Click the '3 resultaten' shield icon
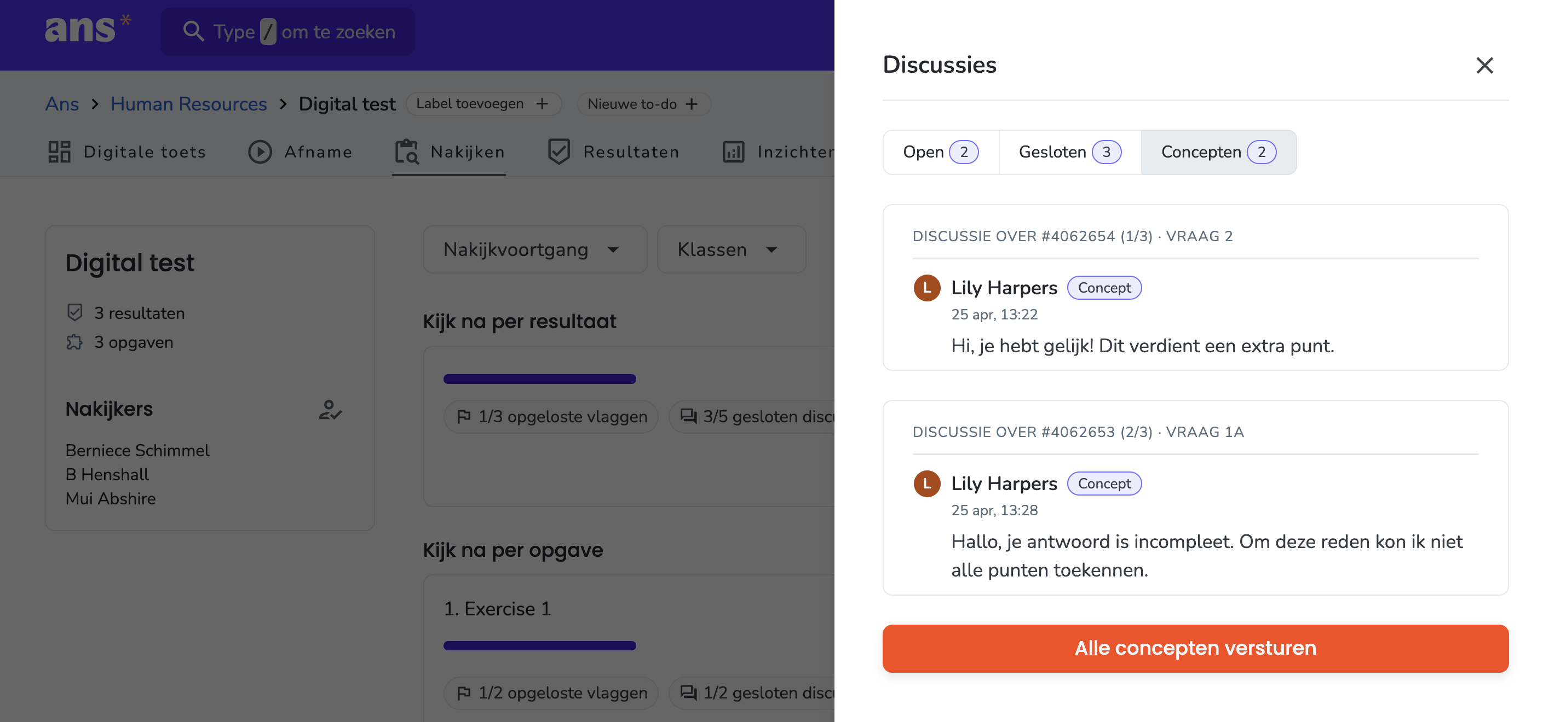 [x=75, y=312]
